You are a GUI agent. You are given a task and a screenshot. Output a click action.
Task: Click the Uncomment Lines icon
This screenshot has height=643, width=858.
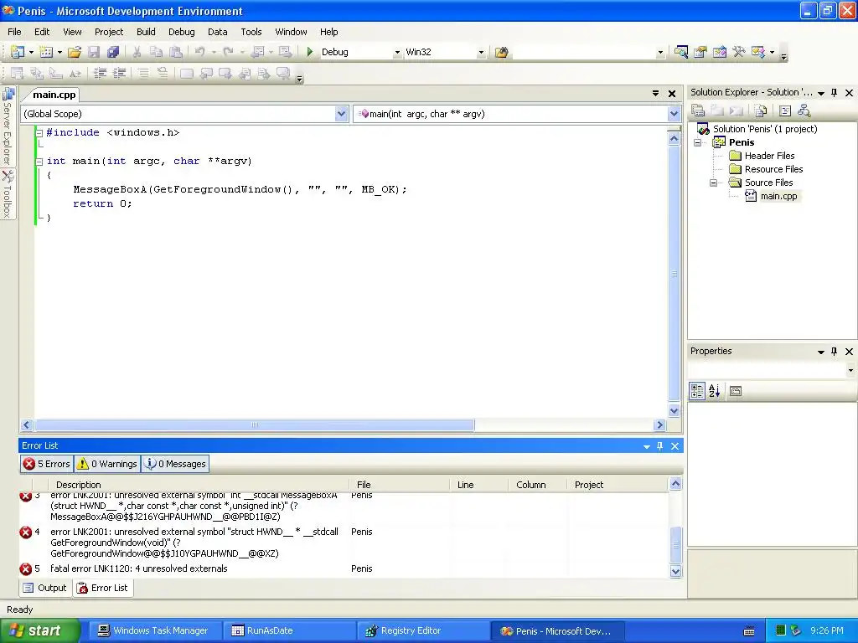point(163,73)
